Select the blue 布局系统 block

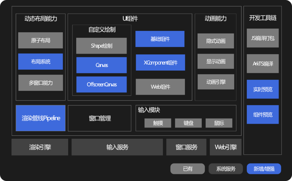coord(40,61)
